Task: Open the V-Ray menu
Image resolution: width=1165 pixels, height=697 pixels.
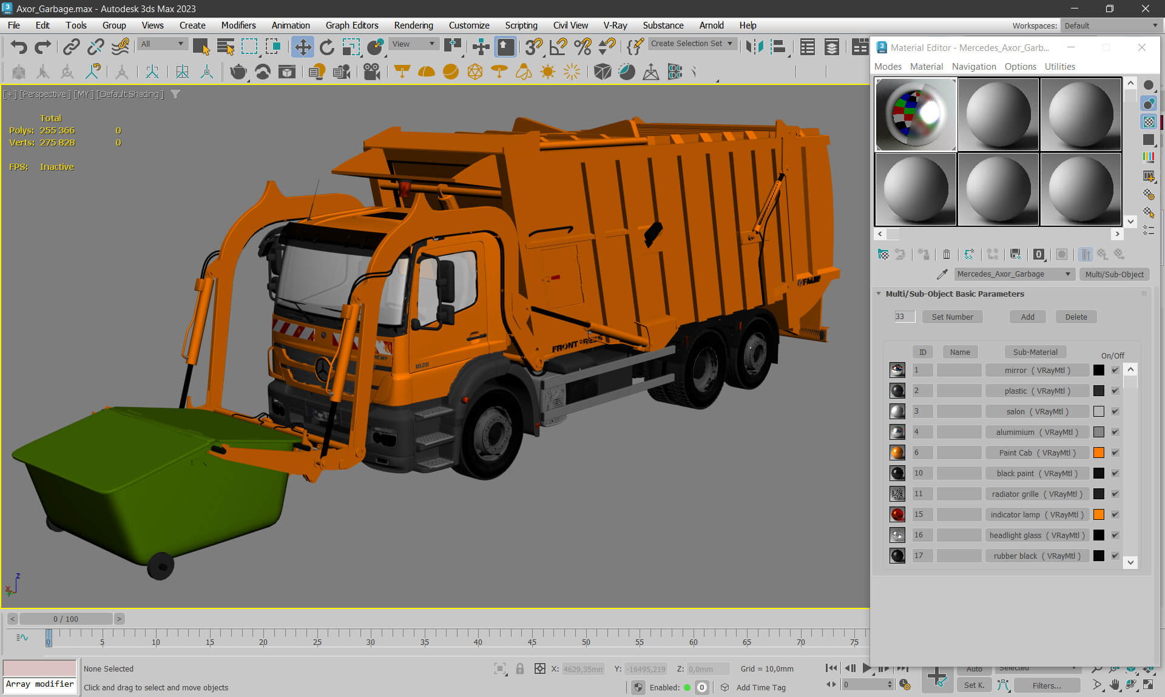Action: pos(615,25)
